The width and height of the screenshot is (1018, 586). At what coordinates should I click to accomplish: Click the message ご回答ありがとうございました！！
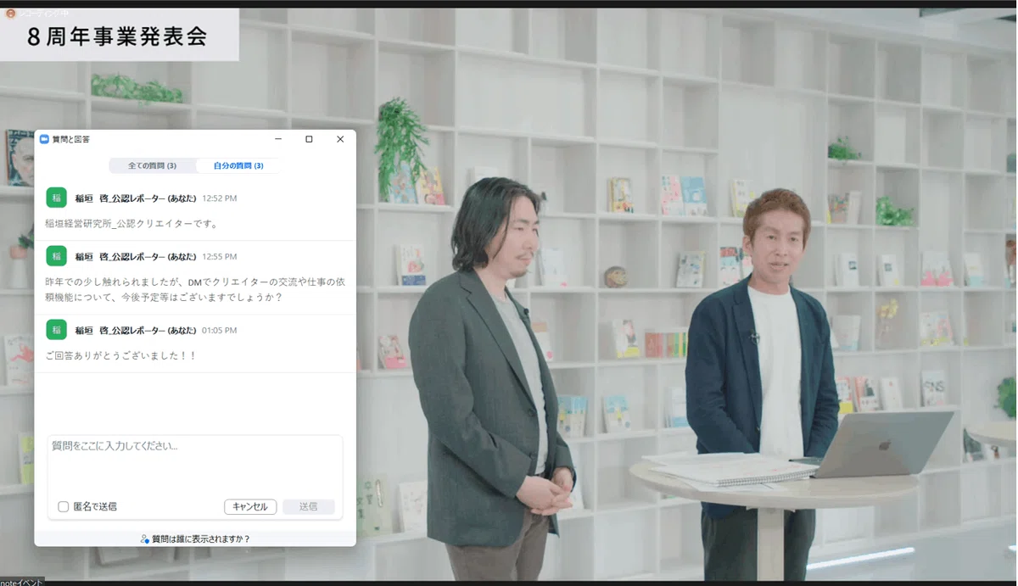pyautogui.click(x=120, y=355)
